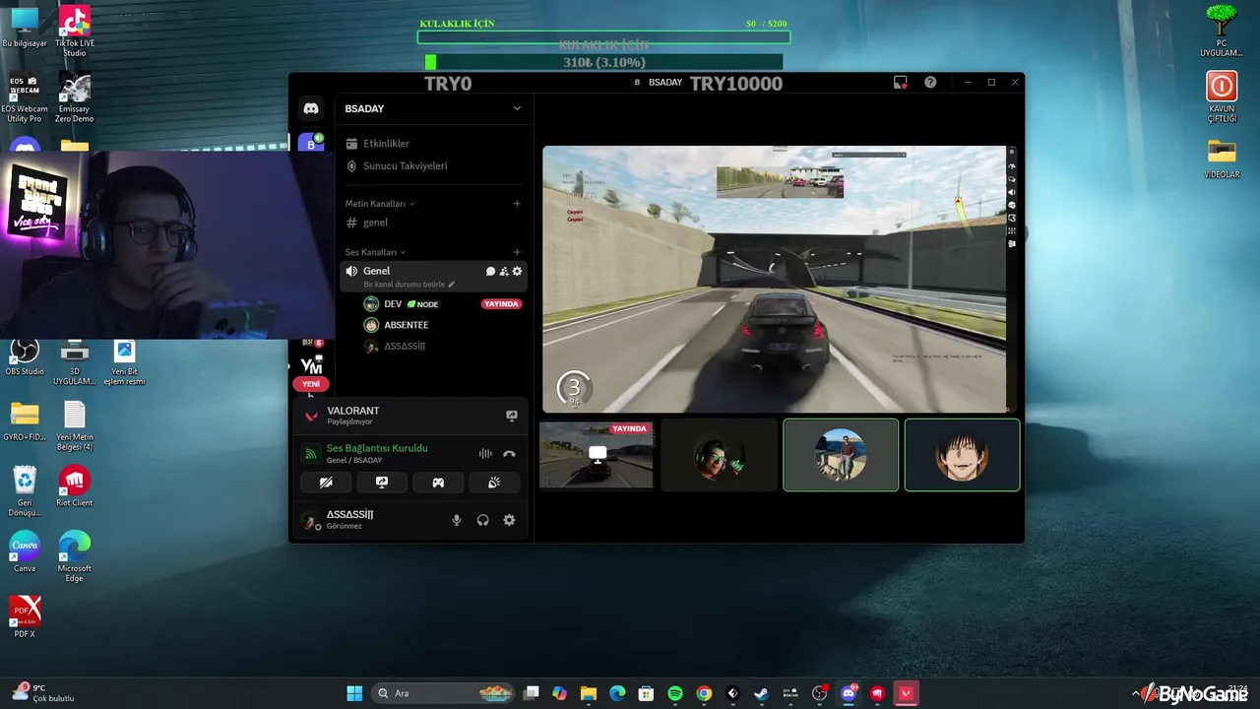The width and height of the screenshot is (1260, 709).
Task: Invite people to Genel voice channel
Action: (x=504, y=271)
